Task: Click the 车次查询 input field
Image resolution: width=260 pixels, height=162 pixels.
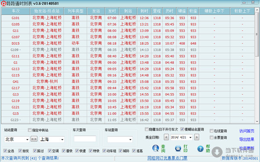Action: [x=85, y=139]
